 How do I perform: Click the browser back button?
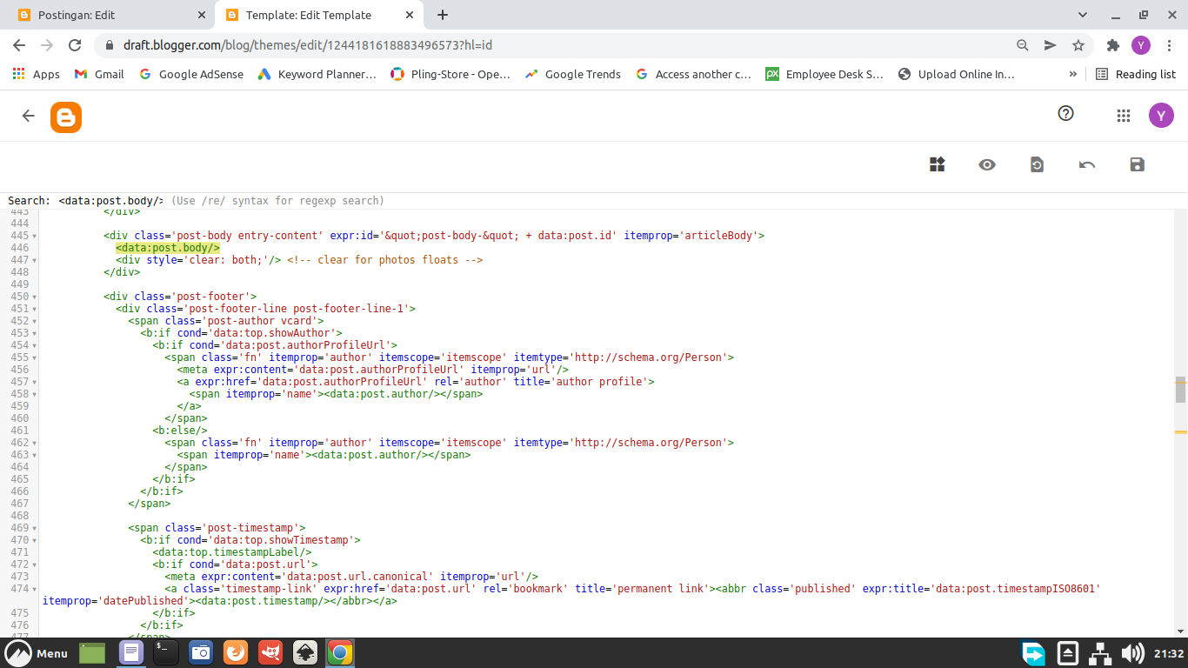(x=19, y=45)
